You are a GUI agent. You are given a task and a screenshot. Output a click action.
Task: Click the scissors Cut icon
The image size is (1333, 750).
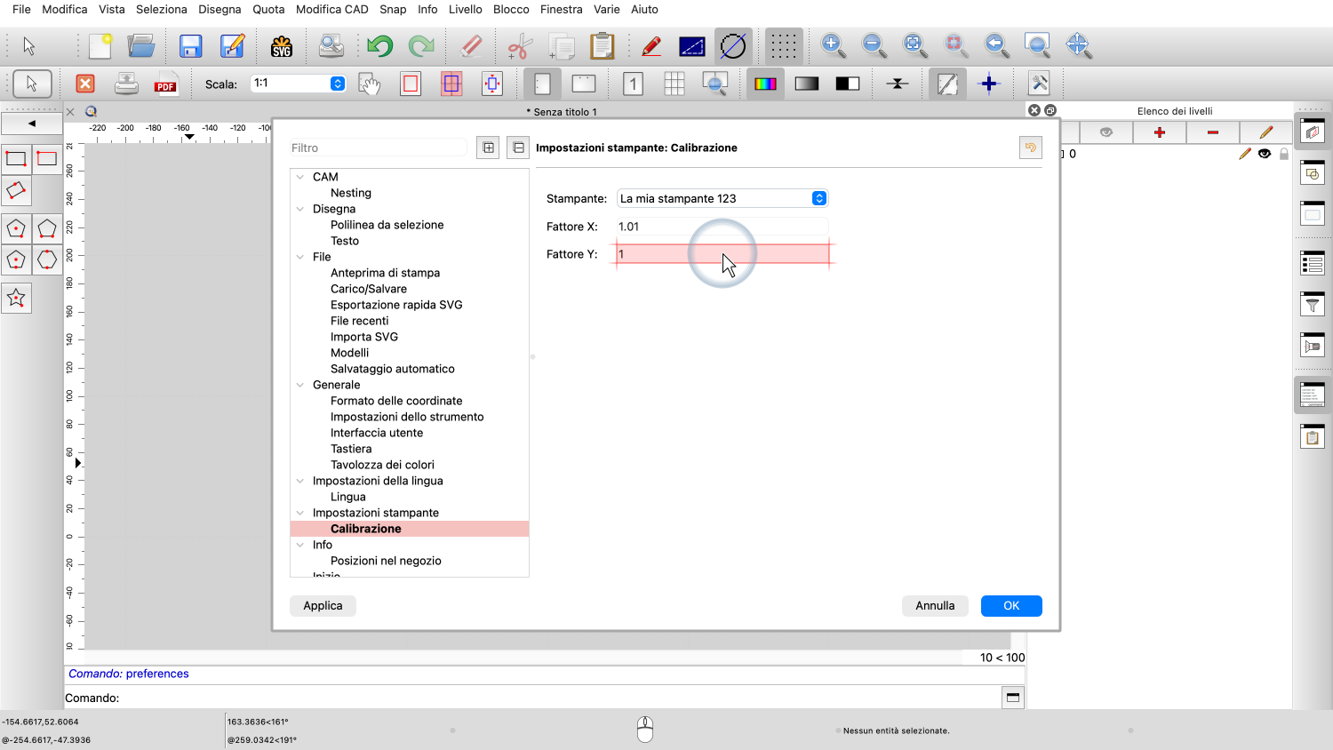click(520, 46)
